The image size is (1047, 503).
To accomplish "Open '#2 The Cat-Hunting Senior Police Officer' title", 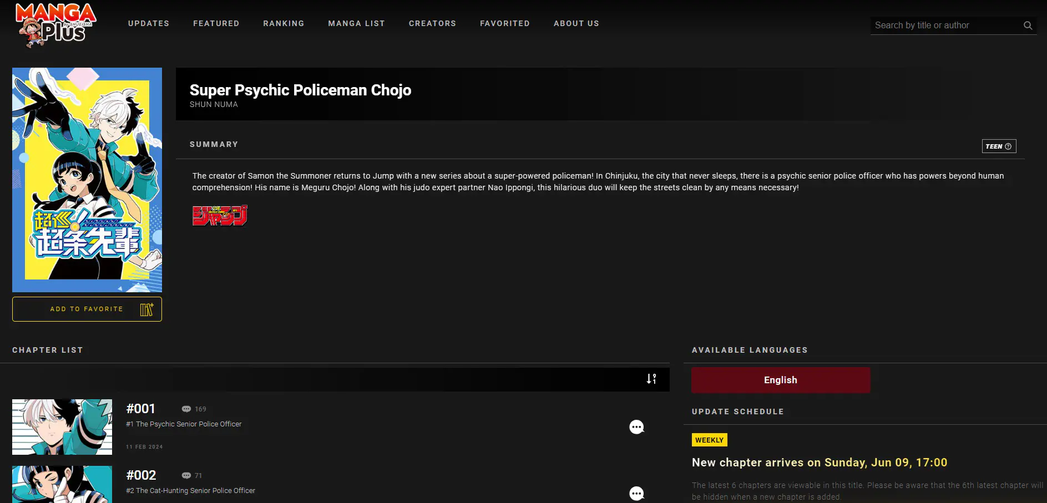I will coord(190,491).
